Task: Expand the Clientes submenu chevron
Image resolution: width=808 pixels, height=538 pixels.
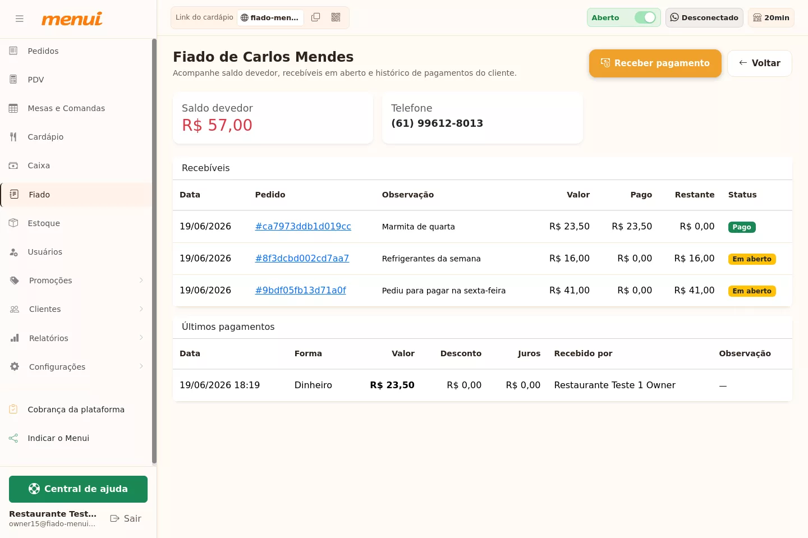Action: click(141, 309)
